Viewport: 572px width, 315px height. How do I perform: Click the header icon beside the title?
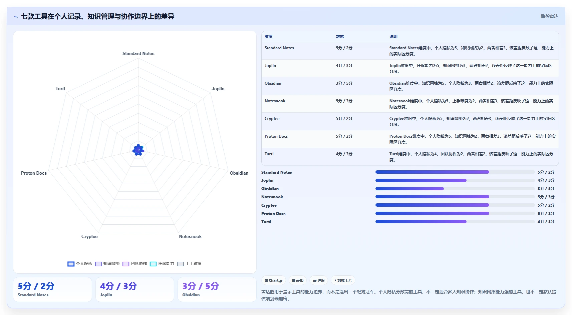coord(16,17)
